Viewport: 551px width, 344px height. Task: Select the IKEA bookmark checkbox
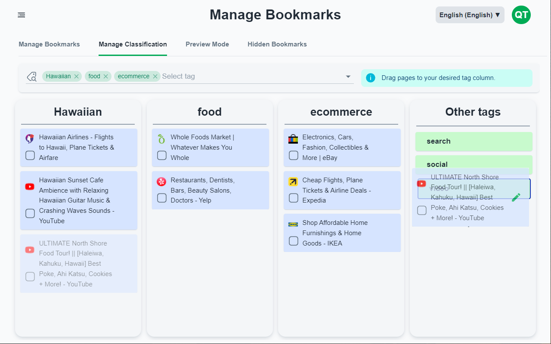coord(294,241)
